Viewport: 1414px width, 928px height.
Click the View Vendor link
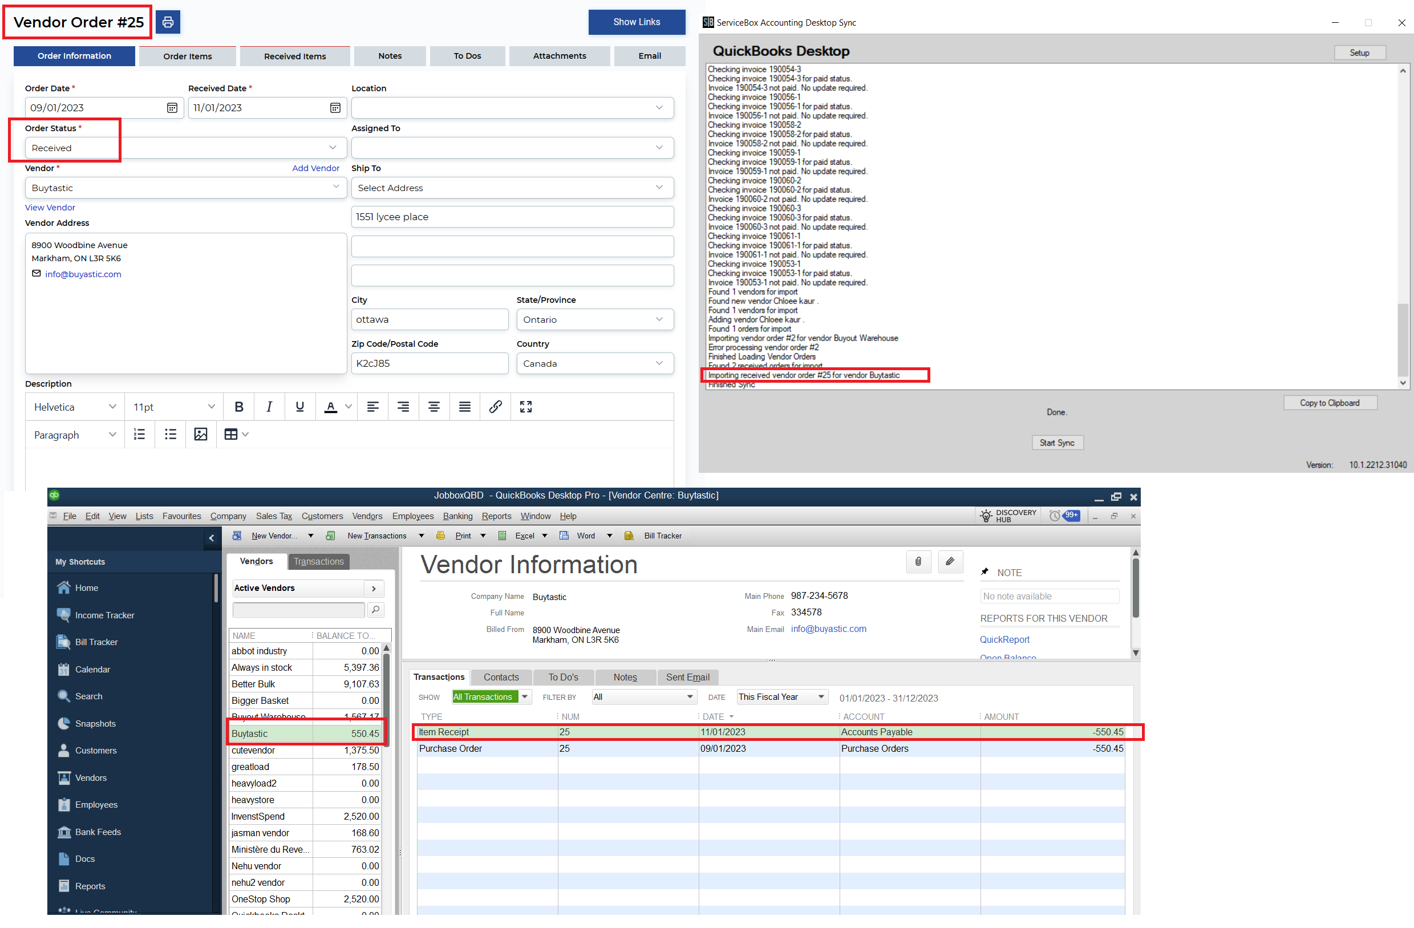50,208
